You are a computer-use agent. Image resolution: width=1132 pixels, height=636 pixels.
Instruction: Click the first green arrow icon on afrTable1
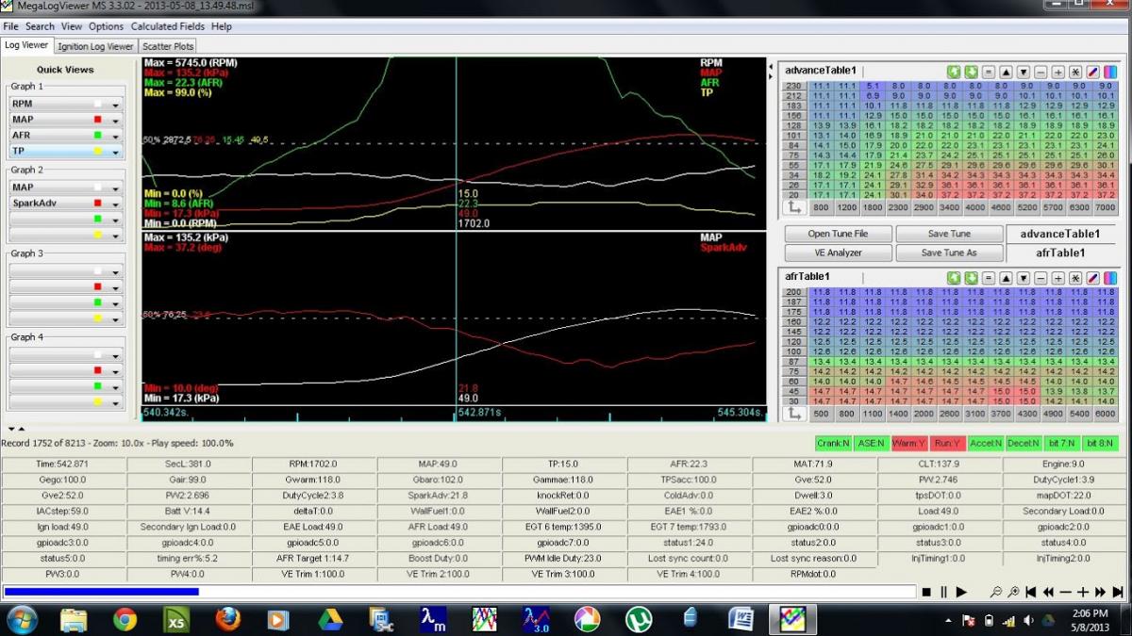(953, 278)
